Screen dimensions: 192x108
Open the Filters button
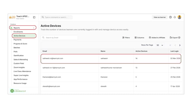click(126, 38)
